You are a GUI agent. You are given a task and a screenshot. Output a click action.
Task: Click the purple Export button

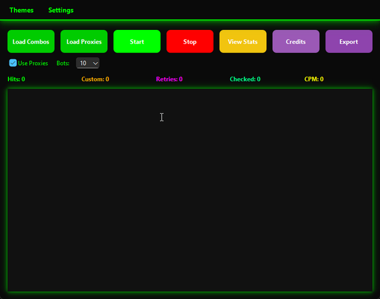[348, 42]
